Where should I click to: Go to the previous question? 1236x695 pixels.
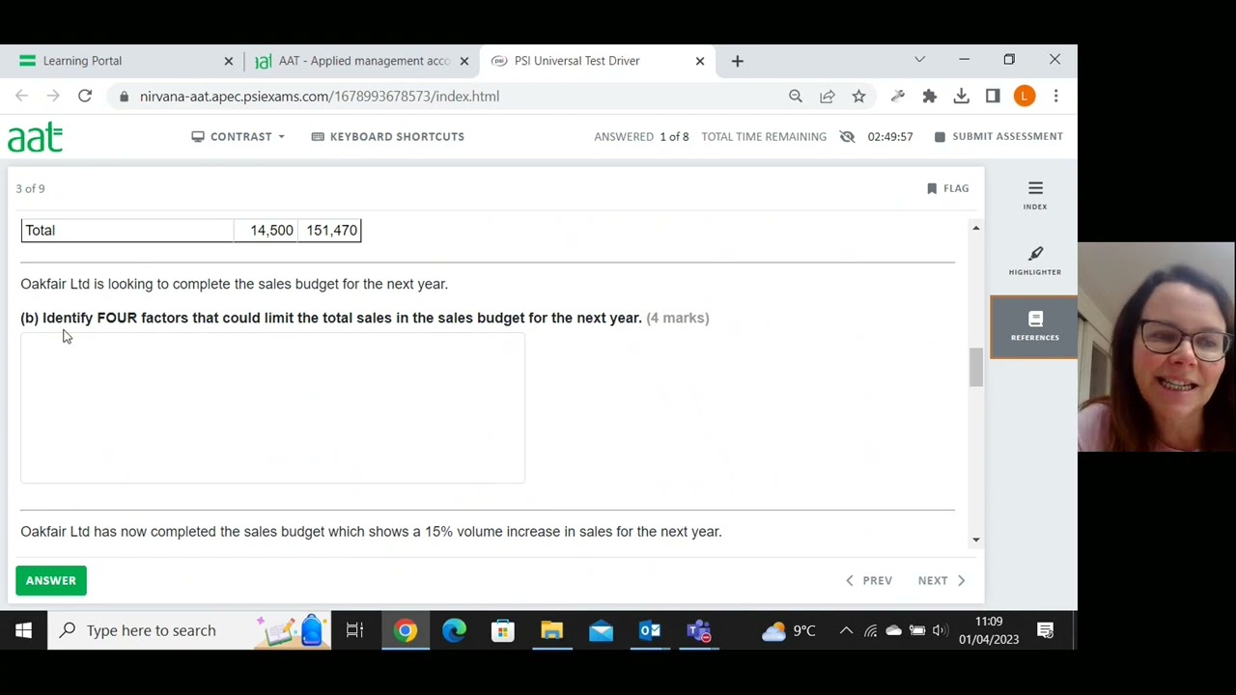click(x=868, y=580)
